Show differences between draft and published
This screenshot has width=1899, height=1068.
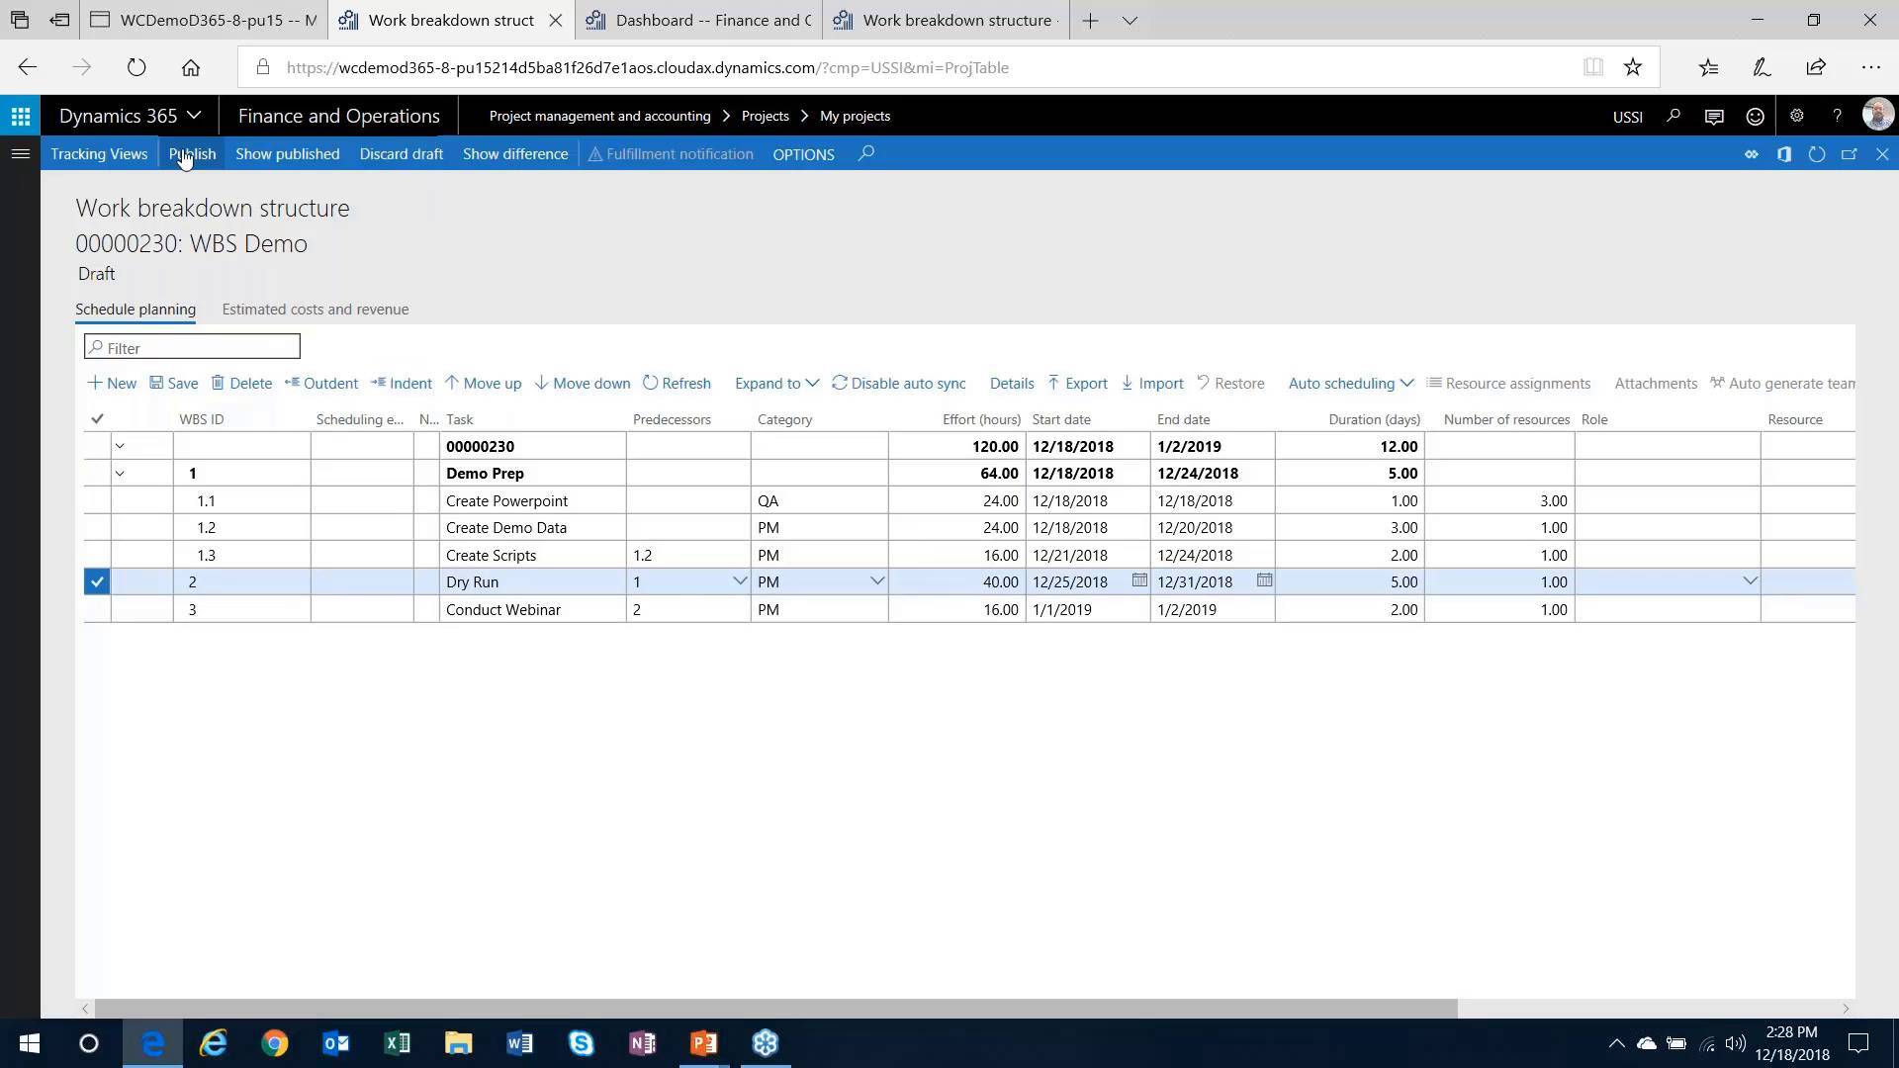pos(514,153)
